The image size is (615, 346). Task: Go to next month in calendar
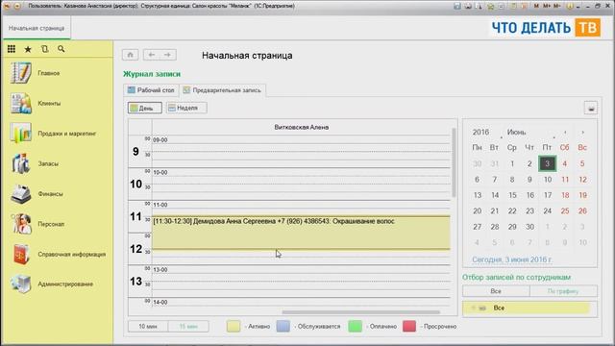pyautogui.click(x=583, y=133)
